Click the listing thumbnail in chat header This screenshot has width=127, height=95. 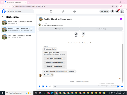point(41,19)
